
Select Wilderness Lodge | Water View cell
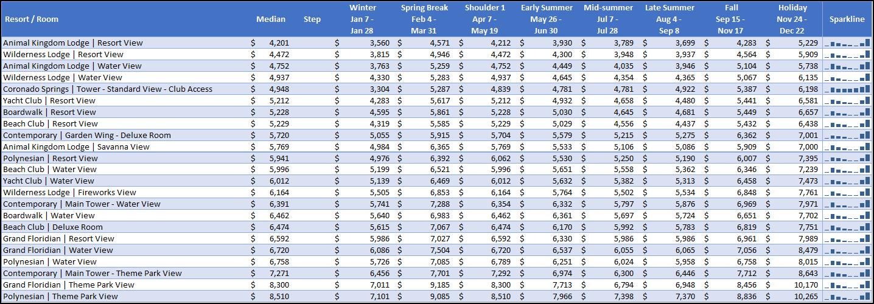tap(63, 77)
